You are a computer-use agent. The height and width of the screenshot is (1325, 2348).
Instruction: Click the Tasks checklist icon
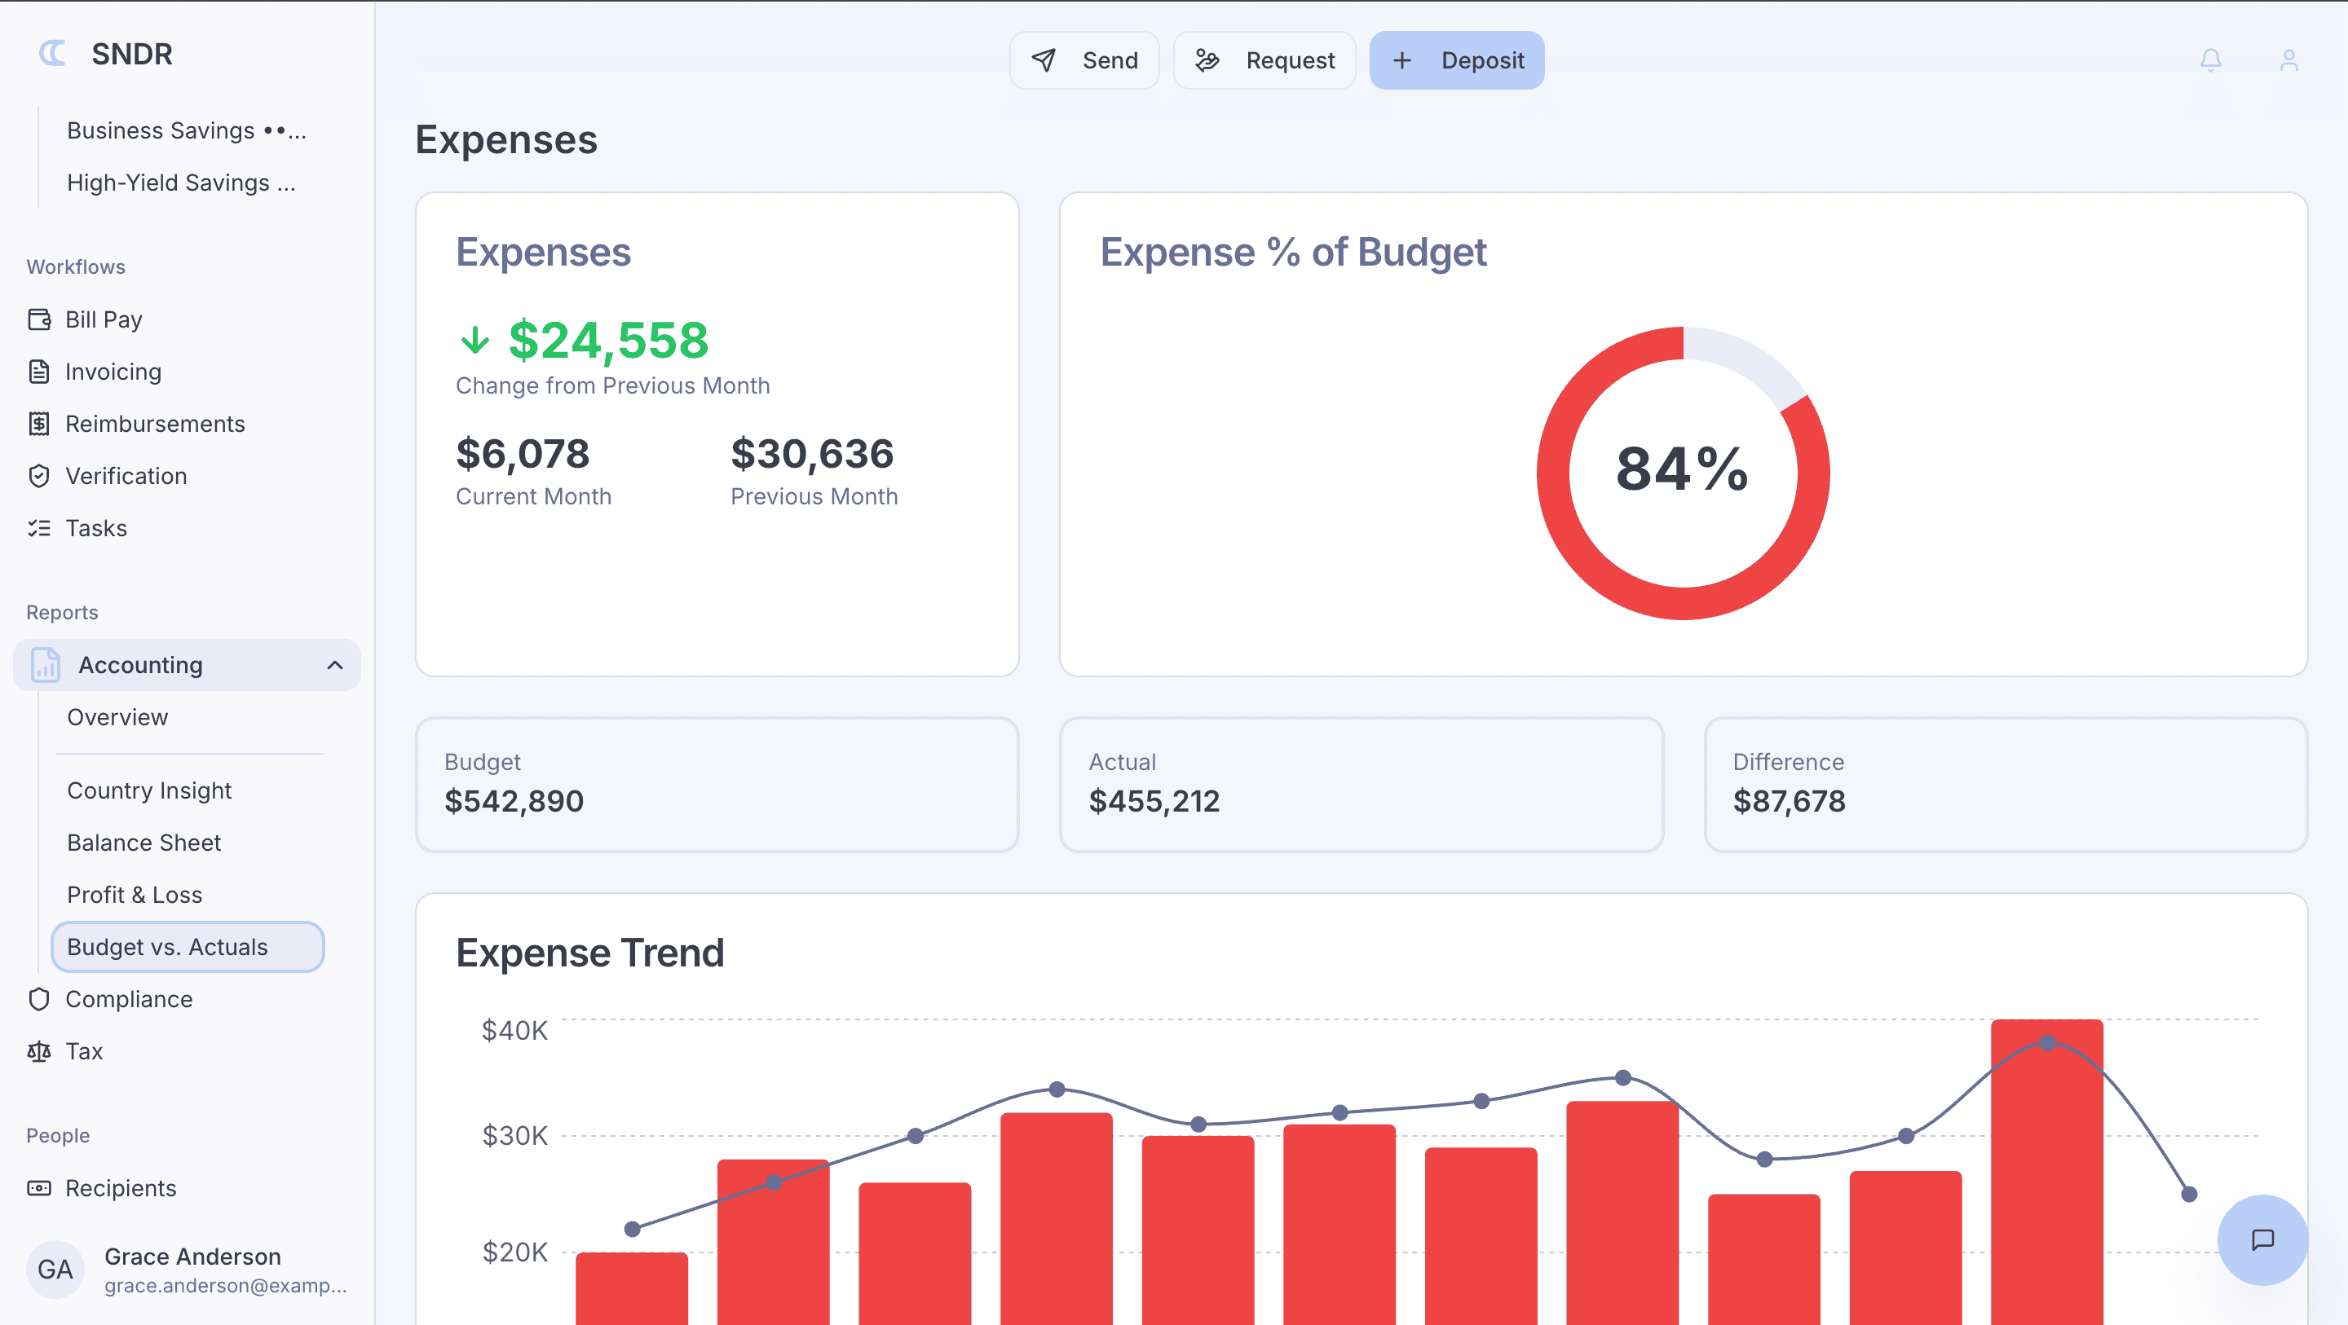pyautogui.click(x=39, y=527)
